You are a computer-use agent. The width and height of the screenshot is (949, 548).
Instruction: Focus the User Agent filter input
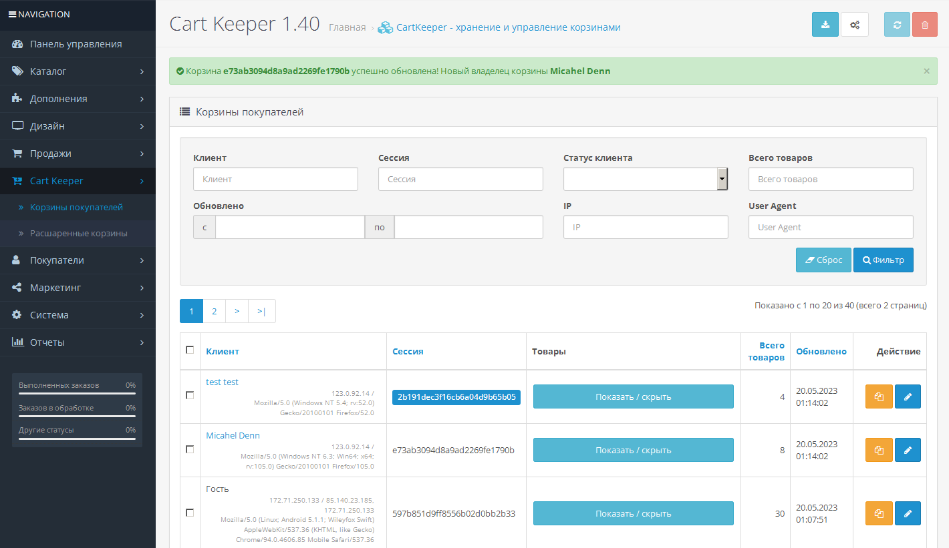click(831, 227)
